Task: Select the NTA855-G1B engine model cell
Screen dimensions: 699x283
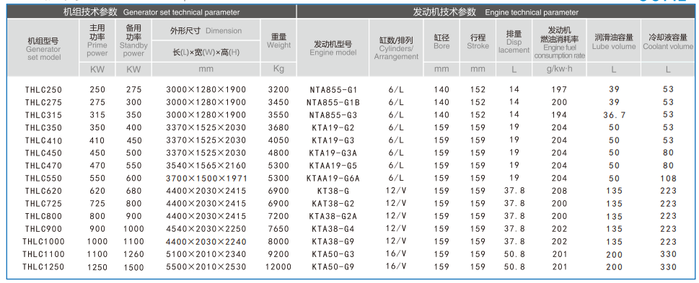Action: pos(333,102)
